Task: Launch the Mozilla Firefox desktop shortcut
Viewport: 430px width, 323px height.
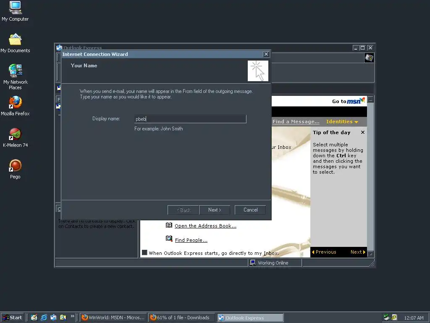Action: [16, 106]
